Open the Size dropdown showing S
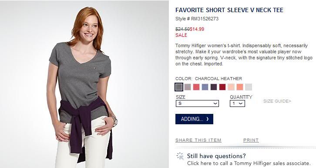 pyautogui.click(x=197, y=103)
